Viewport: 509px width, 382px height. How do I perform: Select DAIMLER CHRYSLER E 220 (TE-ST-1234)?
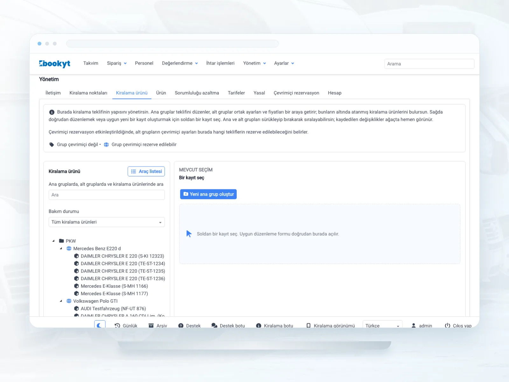[x=119, y=264]
